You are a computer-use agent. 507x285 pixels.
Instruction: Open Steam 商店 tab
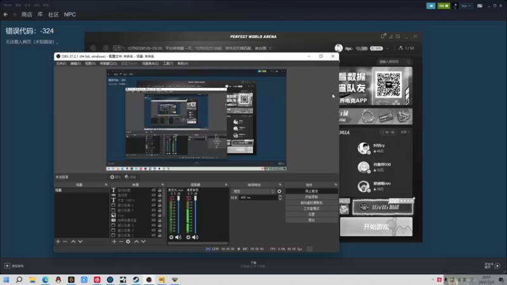[x=27, y=15]
